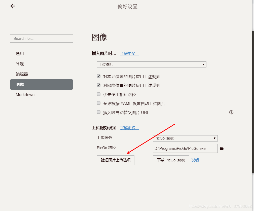254x211 pixels.
Task: Click 下载 PicGo (app) button
Action: pyautogui.click(x=171, y=160)
